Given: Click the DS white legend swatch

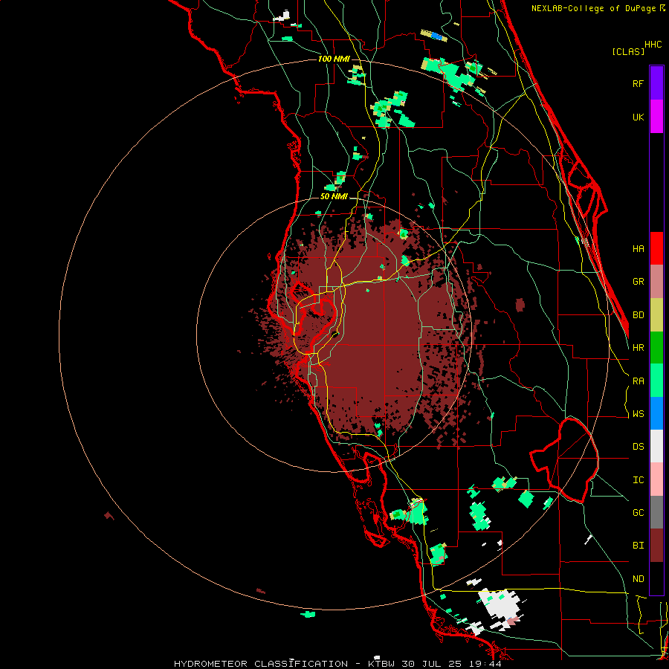Looking at the screenshot, I should point(656,446).
